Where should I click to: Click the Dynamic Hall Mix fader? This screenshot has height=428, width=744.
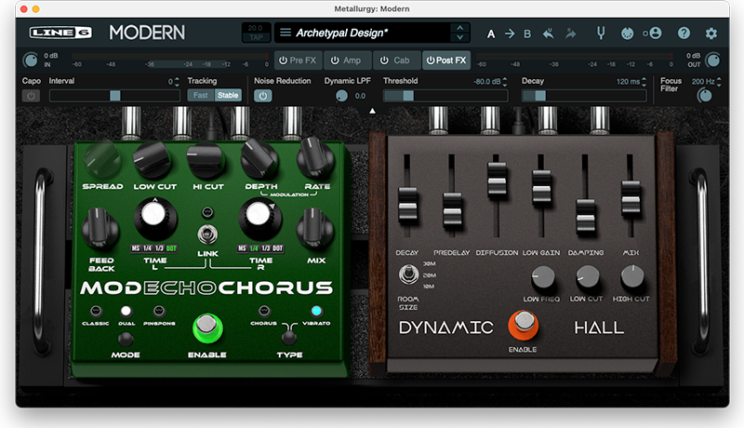pos(631,199)
